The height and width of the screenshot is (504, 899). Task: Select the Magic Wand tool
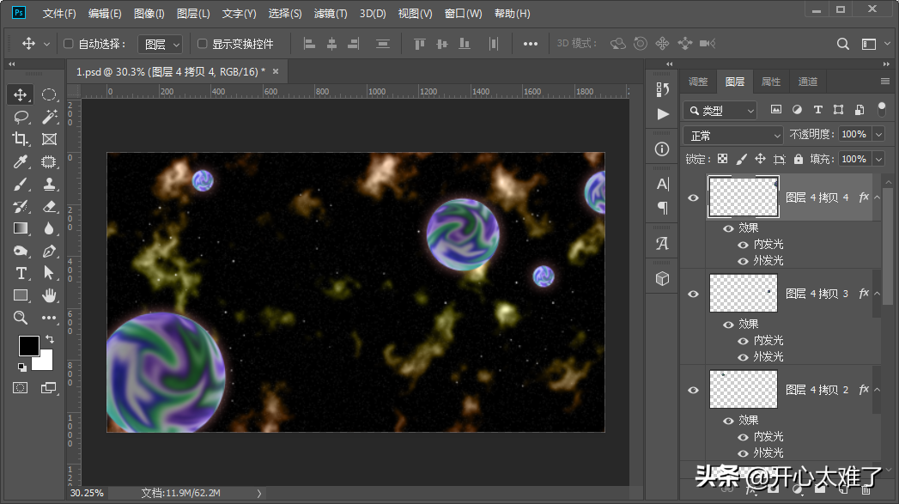pos(49,117)
